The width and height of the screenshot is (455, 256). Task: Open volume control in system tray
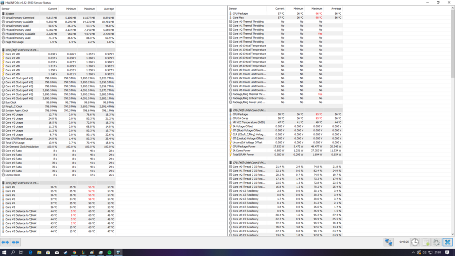coord(425,252)
